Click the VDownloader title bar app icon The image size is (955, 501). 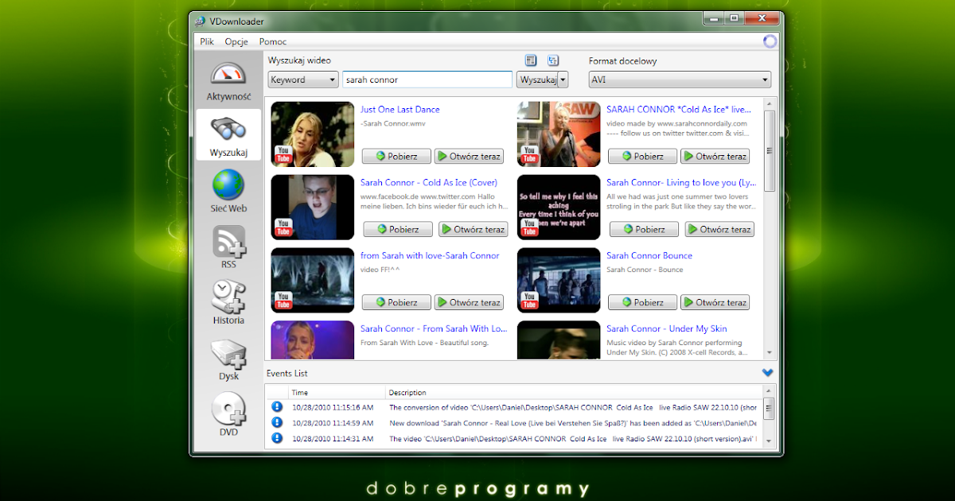click(x=200, y=21)
